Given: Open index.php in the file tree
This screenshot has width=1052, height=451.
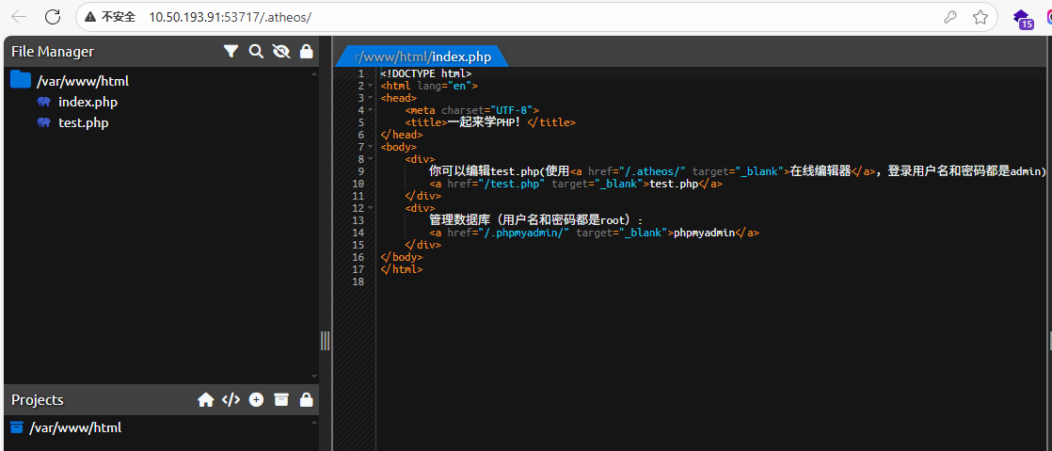Looking at the screenshot, I should [x=88, y=102].
